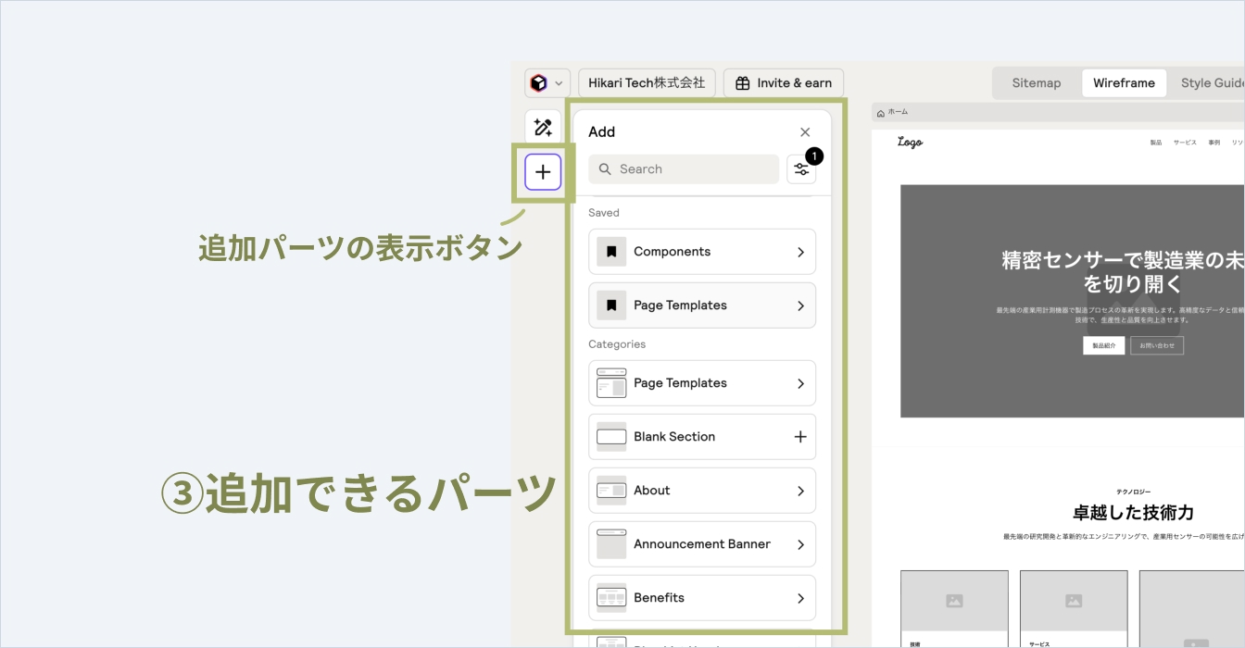Click the 製品紹介 hero button
The image size is (1245, 648).
pos(1103,345)
